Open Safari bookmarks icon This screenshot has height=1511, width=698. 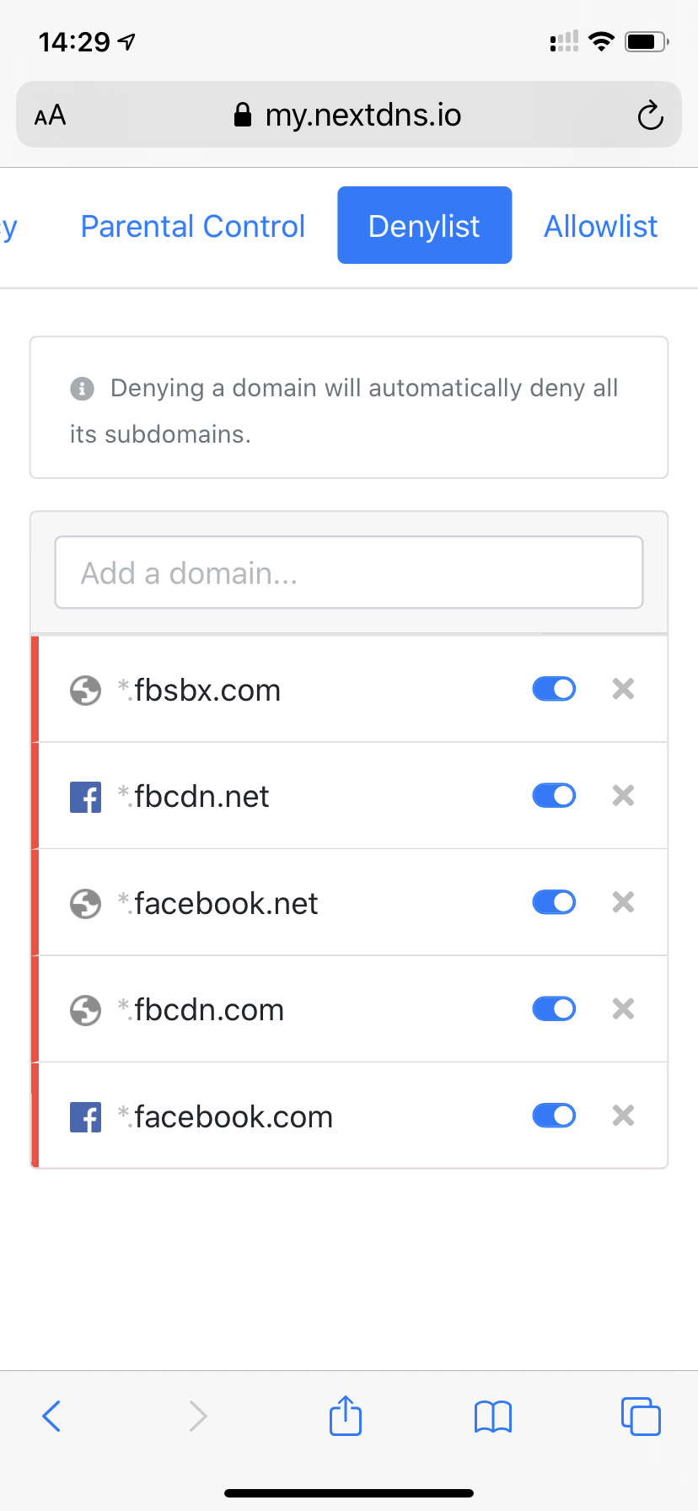(493, 1417)
